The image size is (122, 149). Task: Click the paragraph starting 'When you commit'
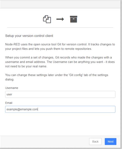(60, 62)
